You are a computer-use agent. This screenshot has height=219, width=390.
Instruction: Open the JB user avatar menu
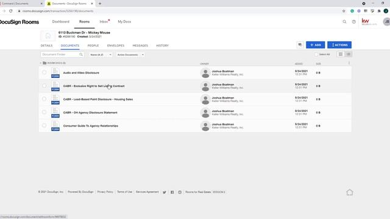click(x=387, y=22)
